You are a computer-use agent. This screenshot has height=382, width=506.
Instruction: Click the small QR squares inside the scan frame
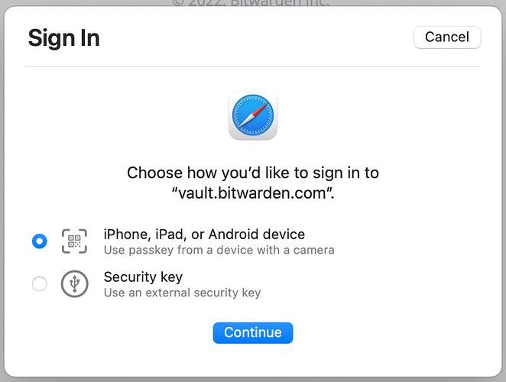point(74,241)
